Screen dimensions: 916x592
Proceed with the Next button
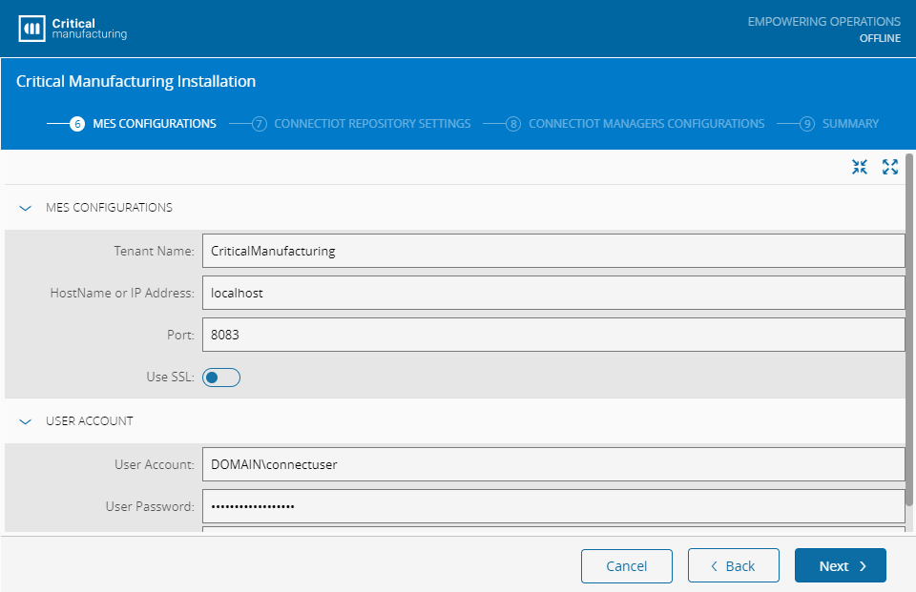840,565
